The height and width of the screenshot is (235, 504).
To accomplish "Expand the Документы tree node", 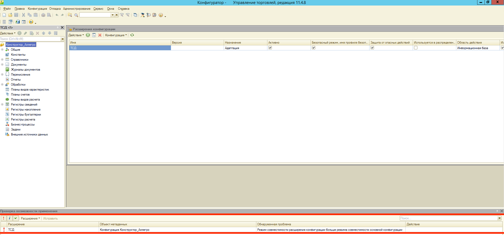I will (2, 65).
